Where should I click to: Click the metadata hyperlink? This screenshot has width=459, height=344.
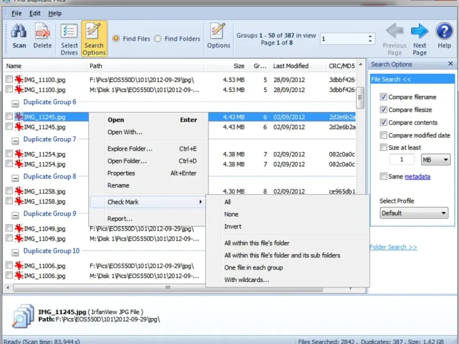click(417, 177)
